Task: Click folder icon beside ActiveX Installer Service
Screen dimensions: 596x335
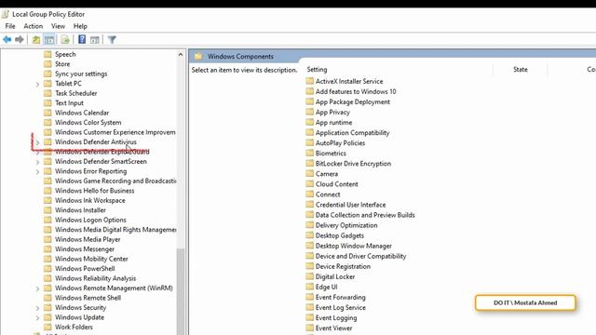Action: (x=310, y=81)
